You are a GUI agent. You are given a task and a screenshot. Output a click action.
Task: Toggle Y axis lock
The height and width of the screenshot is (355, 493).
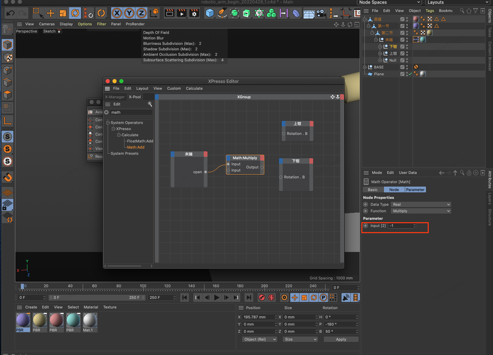[x=129, y=13]
